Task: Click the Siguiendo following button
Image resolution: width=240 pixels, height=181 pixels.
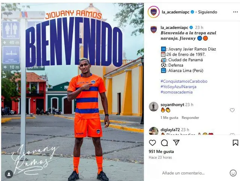Action: [x=207, y=12]
